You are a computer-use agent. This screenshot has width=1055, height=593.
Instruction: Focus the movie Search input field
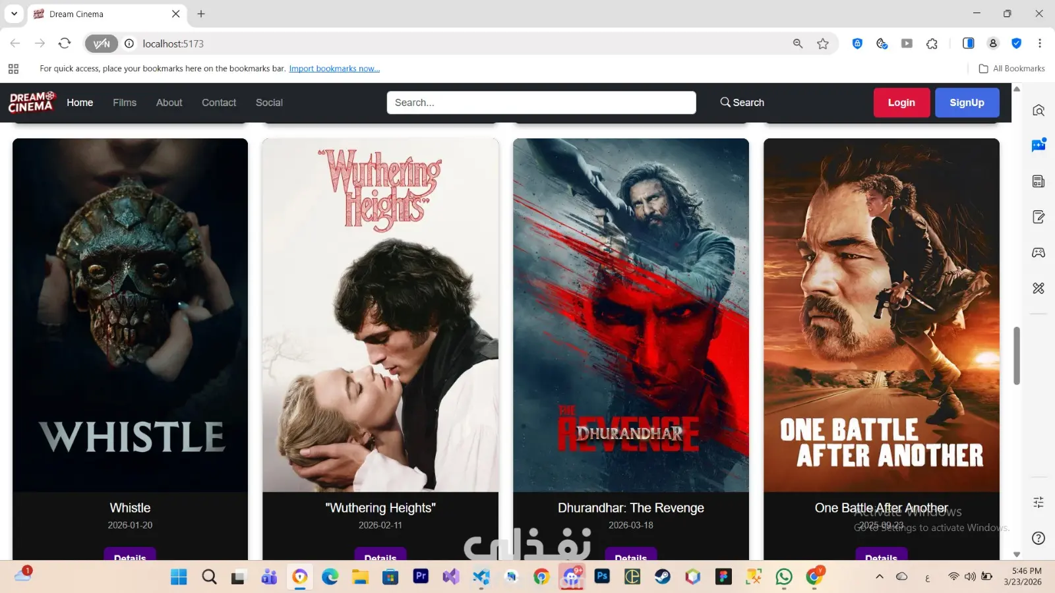(541, 102)
